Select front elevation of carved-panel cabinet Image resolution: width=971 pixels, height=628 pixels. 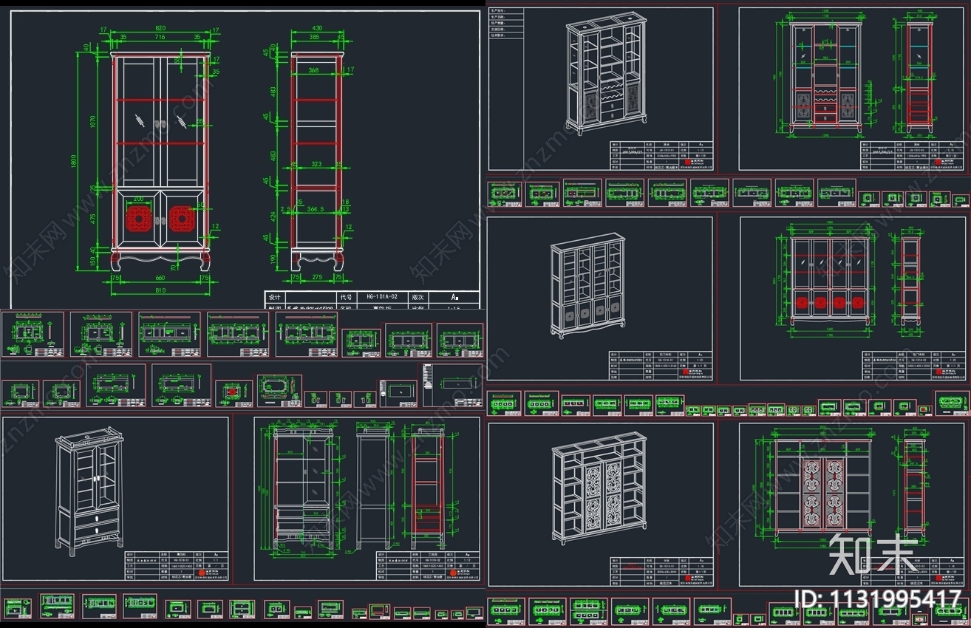coord(822,488)
